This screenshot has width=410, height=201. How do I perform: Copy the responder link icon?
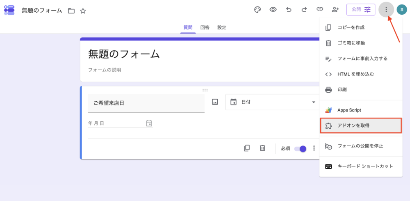coord(319,9)
